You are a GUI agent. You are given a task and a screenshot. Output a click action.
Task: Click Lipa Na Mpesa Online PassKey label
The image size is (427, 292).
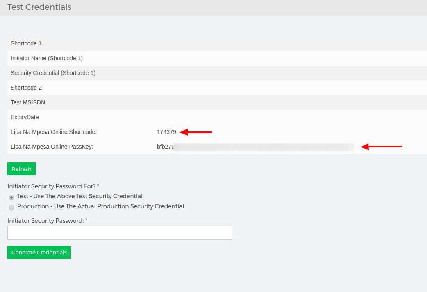pyautogui.click(x=52, y=147)
